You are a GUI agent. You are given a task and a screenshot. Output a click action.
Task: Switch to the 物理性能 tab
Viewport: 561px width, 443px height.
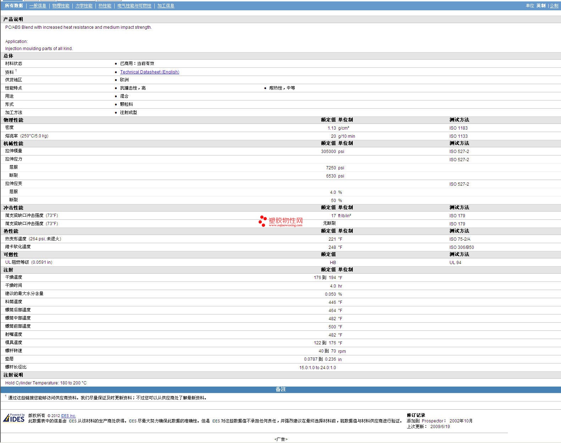pyautogui.click(x=61, y=6)
